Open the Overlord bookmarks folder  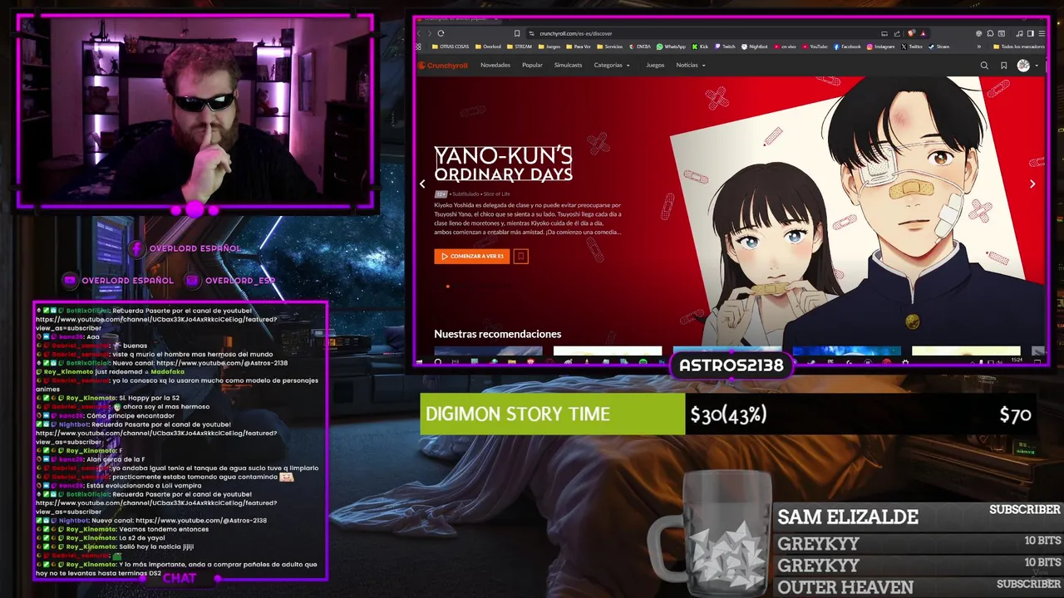click(x=489, y=47)
